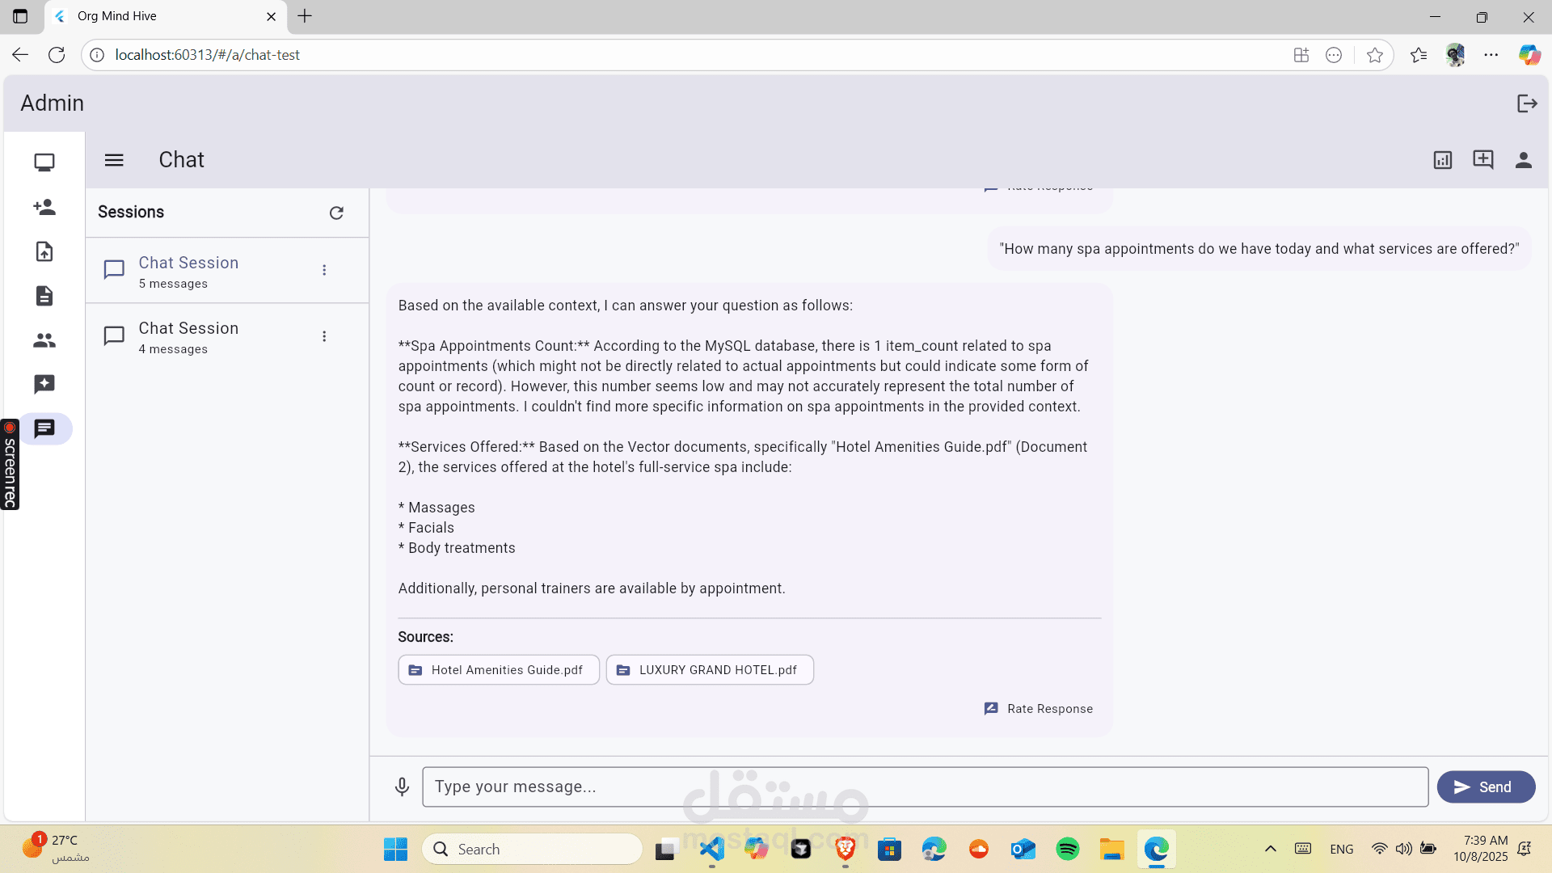Toggle the hamburger menu beside Chat

point(114,160)
